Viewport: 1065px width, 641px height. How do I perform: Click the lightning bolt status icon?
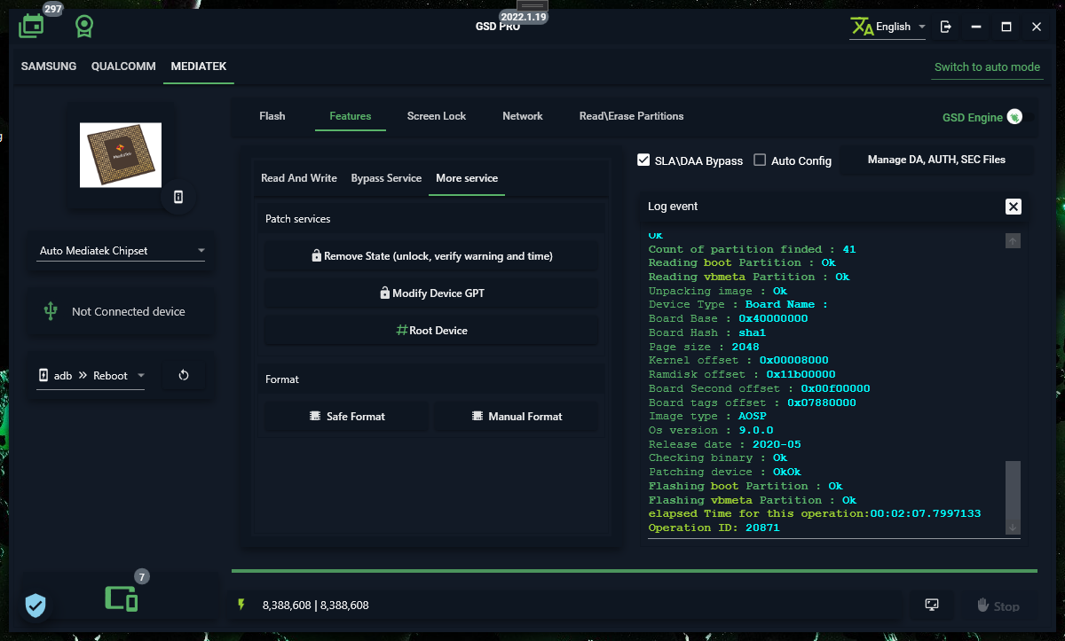pos(241,605)
